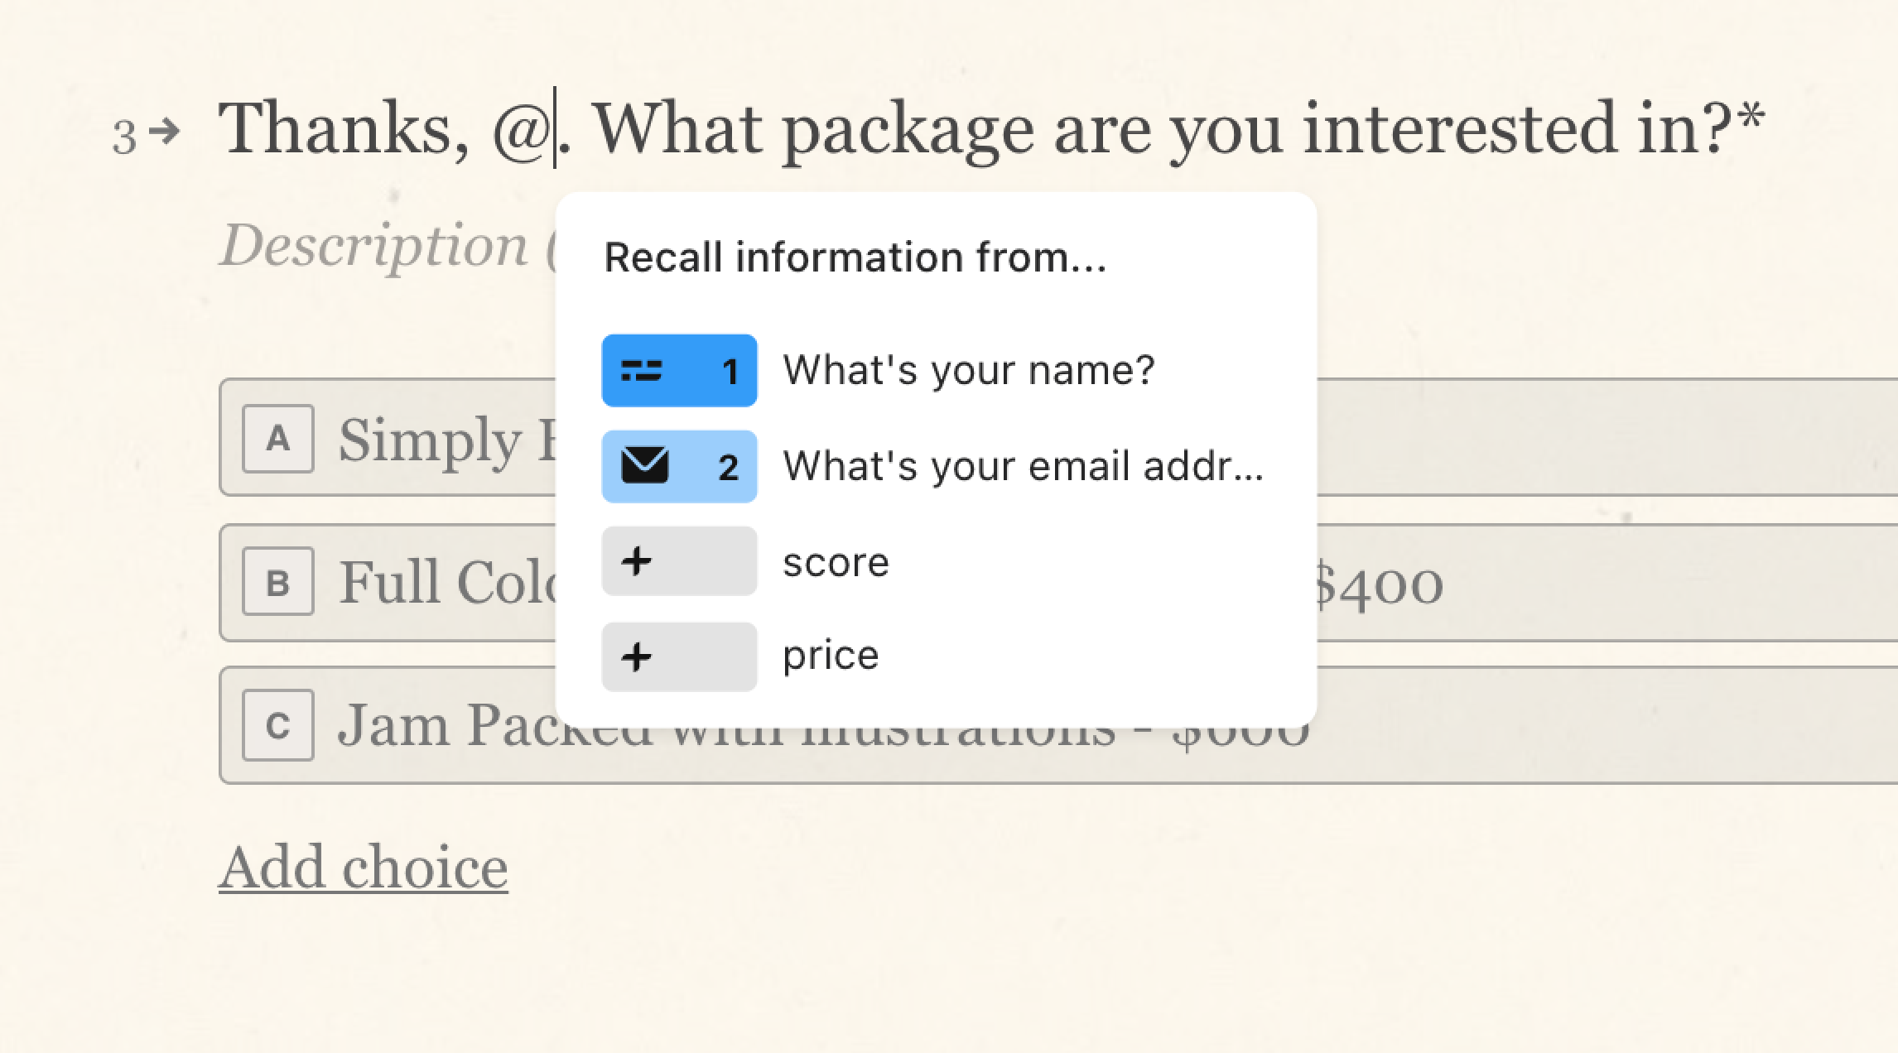Click the number 2 badge in the email chip

pyautogui.click(x=729, y=468)
